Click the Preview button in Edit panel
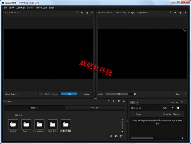Viewport: 191px width, 144px height. tap(85, 94)
